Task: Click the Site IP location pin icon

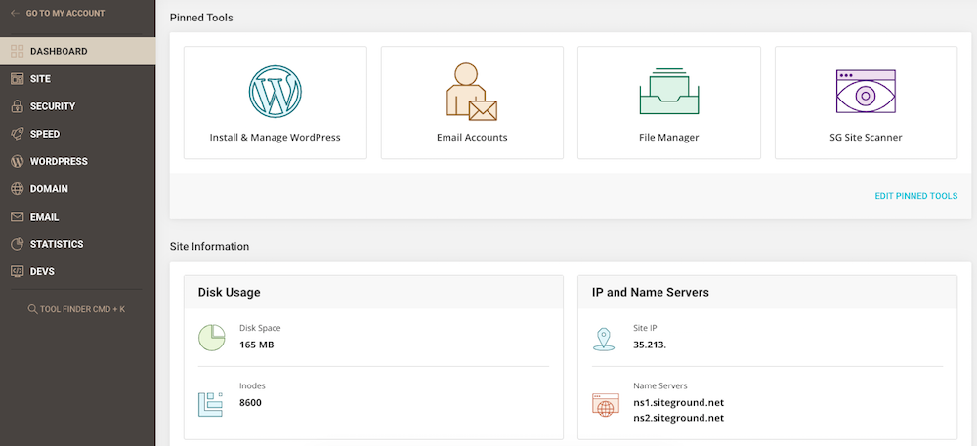Action: point(604,338)
